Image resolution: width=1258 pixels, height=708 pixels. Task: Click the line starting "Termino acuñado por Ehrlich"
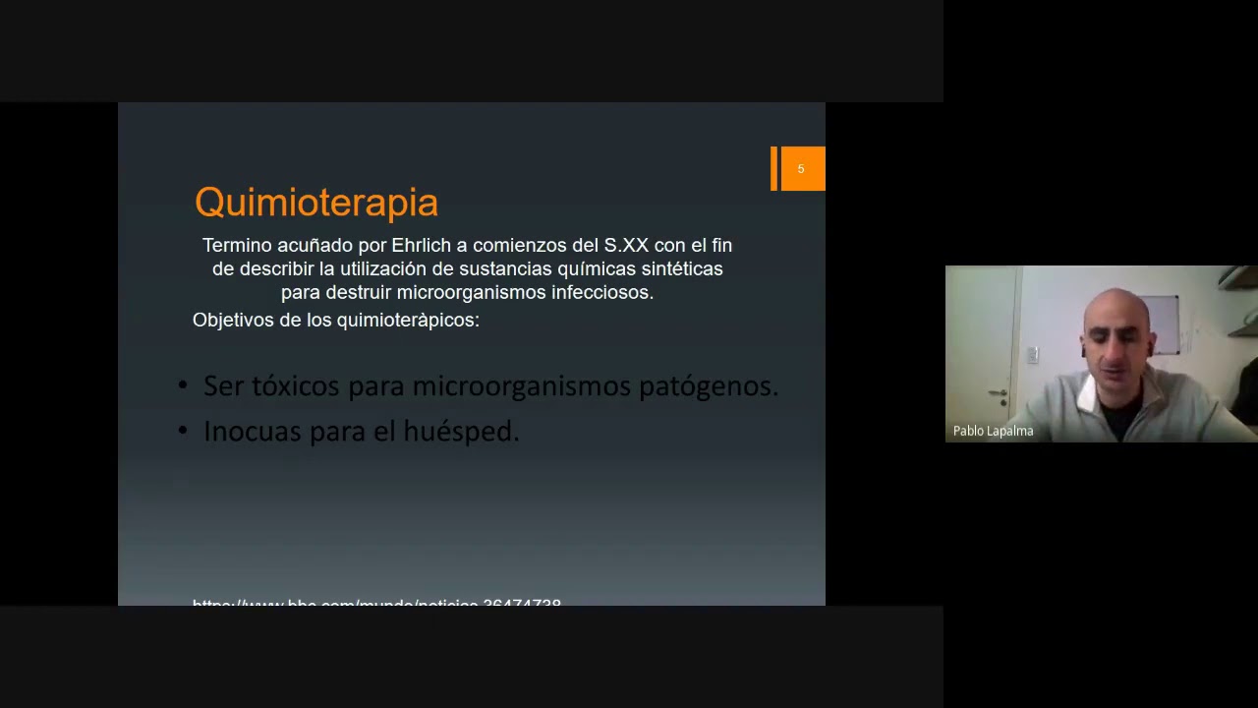(467, 245)
